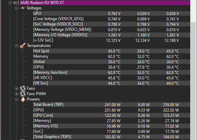The height and width of the screenshot is (140, 197).
Task: Collapse the Voltages group
Action: coord(16,8)
